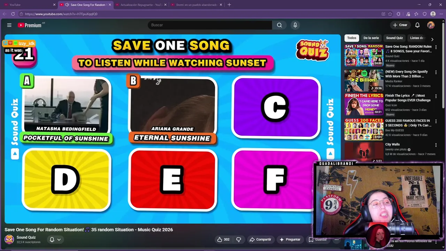Open Finish The Lyrics video title
446x251 pixels.
click(408, 98)
